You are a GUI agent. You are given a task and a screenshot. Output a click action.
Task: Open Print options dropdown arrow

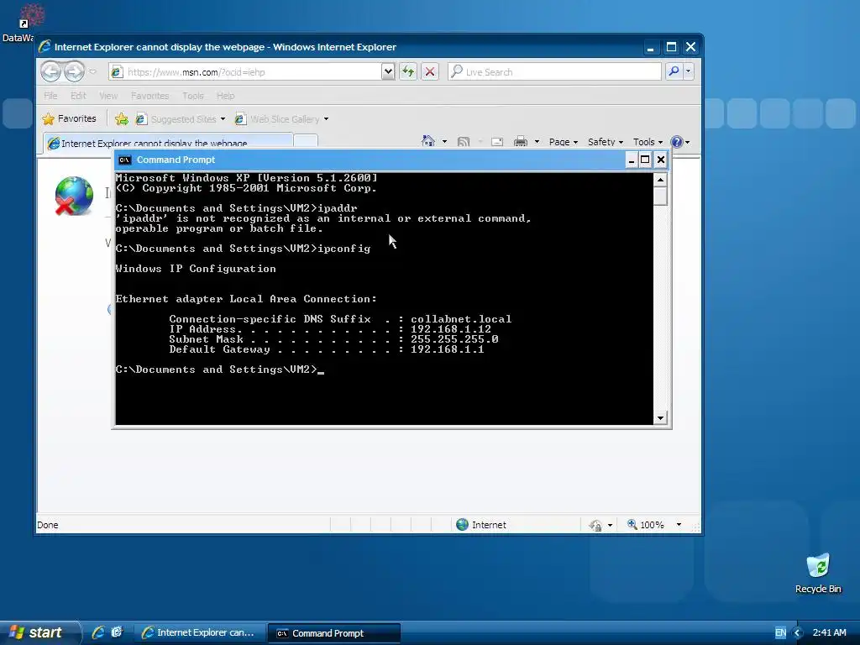(x=537, y=142)
